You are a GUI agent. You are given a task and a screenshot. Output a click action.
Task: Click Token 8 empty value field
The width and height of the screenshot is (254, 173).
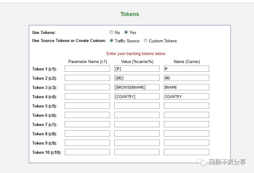tap(137, 133)
